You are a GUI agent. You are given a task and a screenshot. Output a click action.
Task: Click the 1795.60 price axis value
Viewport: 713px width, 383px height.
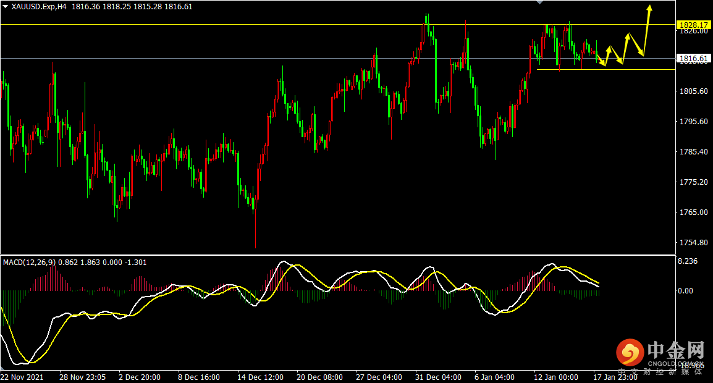(693, 122)
